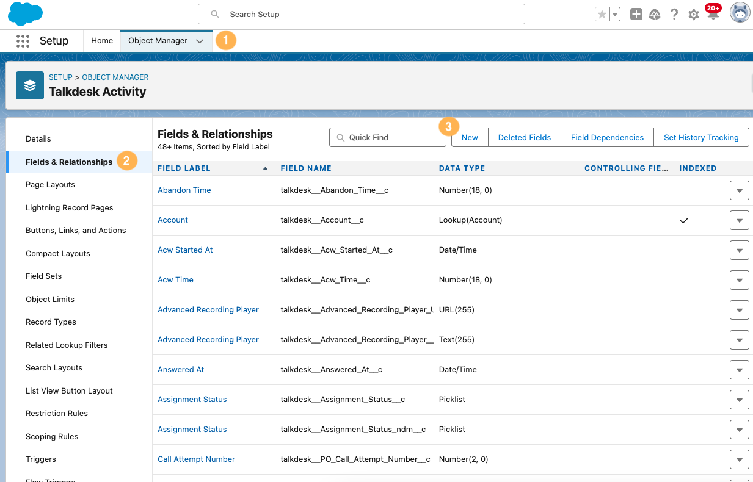Open row actions for talkdesk__Assignment_Status__c
This screenshot has width=753, height=482.
point(740,400)
